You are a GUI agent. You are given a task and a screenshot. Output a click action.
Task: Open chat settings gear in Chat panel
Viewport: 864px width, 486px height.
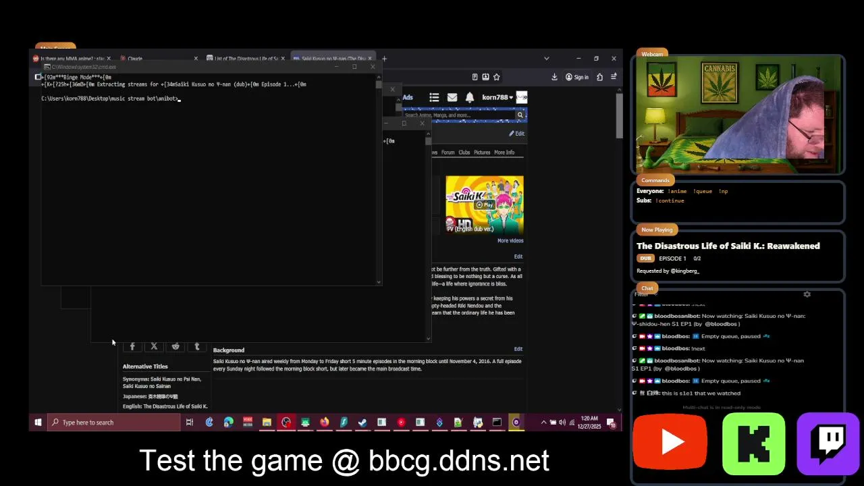[x=807, y=294]
